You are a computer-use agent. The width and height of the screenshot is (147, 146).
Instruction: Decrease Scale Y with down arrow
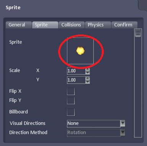88,82
